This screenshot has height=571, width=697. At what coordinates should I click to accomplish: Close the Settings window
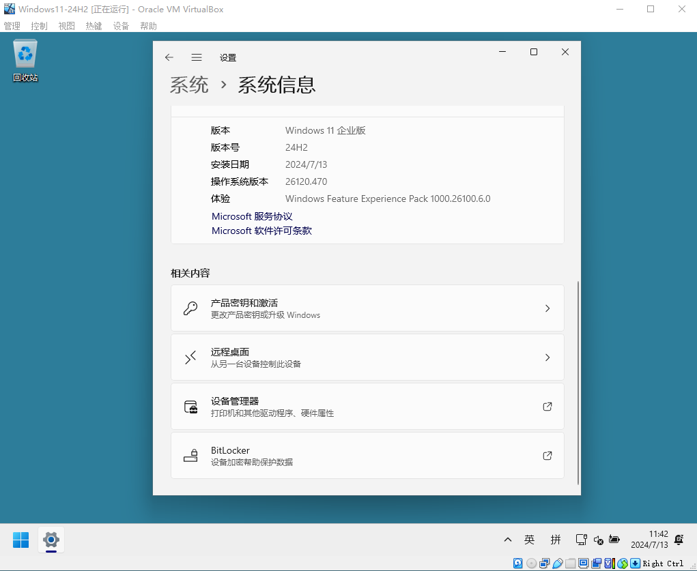tap(565, 52)
